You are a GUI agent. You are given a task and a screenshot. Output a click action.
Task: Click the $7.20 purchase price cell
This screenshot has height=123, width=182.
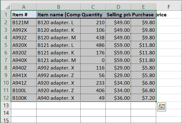coord(144,98)
